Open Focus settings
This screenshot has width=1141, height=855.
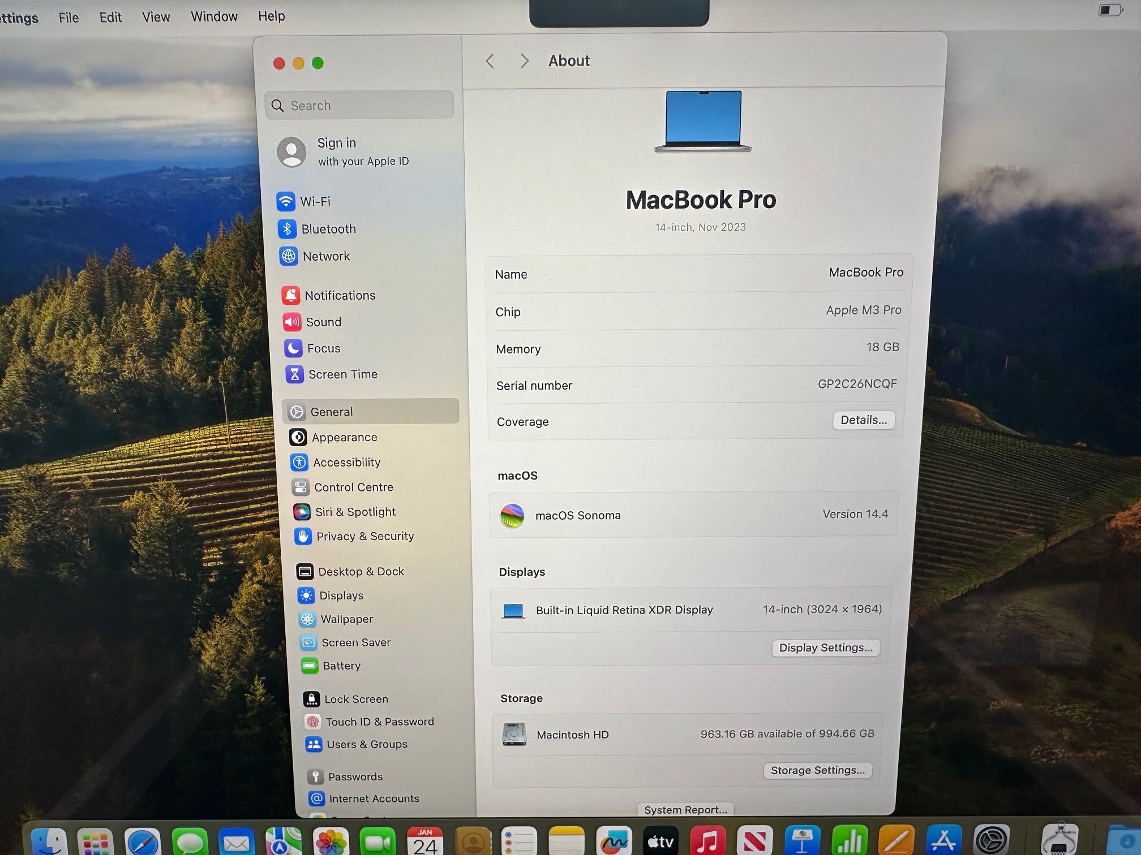tap(312, 348)
